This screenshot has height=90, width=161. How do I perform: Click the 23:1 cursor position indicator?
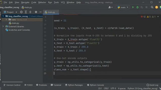tap(100, 88)
